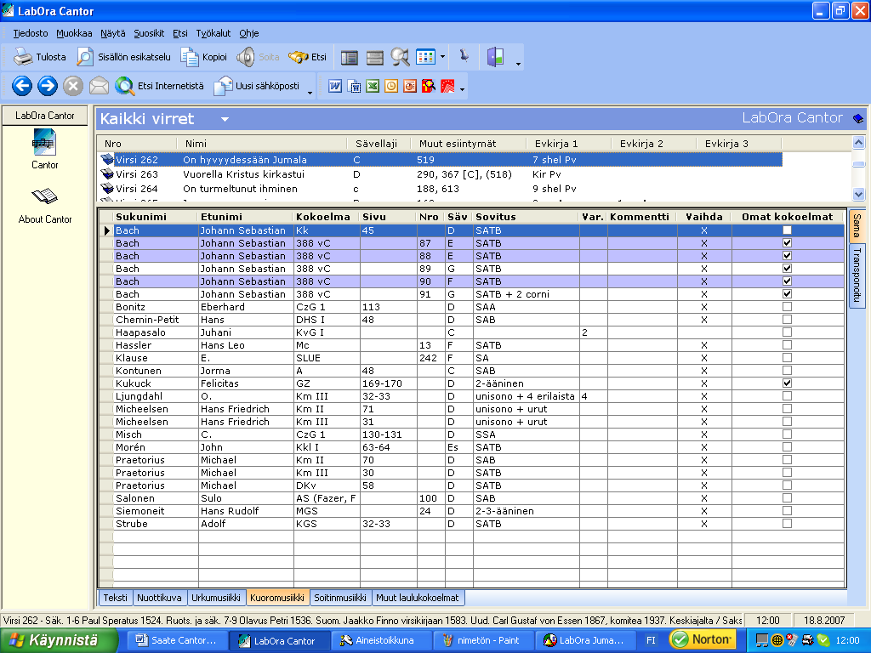Expand the Kaikki virret dropdown arrow

point(225,119)
